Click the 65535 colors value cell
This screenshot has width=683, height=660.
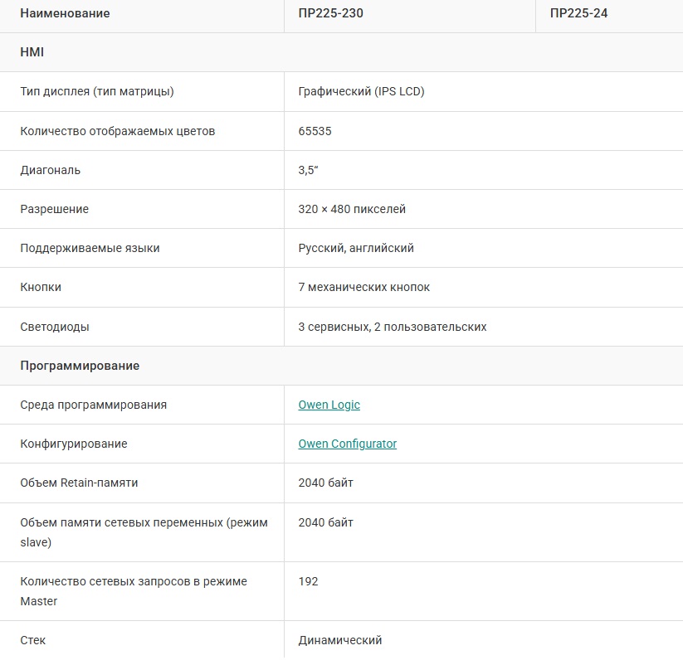point(315,131)
